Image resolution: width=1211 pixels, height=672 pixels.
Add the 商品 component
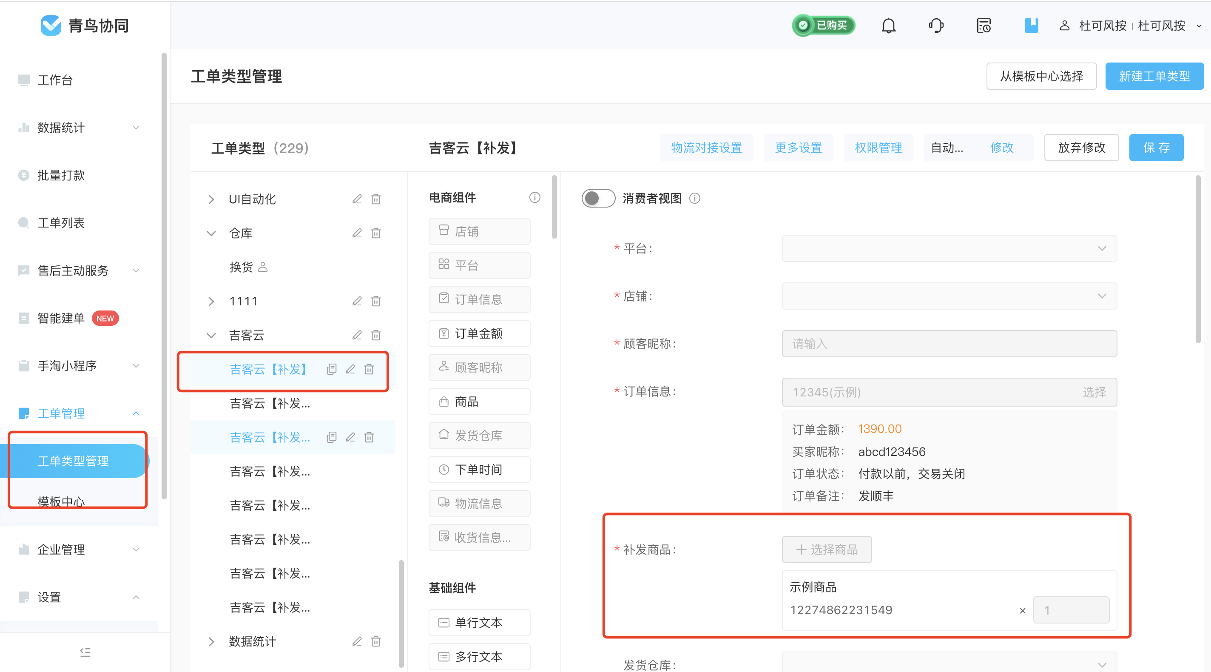pos(479,401)
